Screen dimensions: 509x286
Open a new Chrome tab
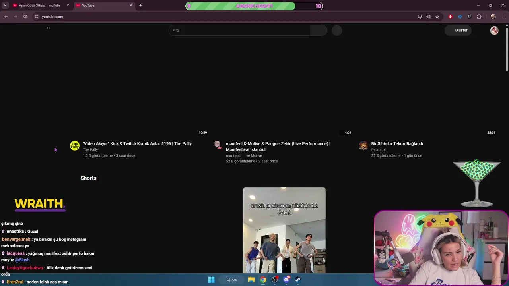click(140, 6)
